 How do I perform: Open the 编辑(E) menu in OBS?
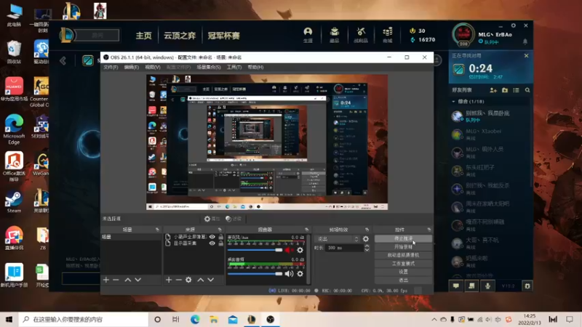(132, 67)
